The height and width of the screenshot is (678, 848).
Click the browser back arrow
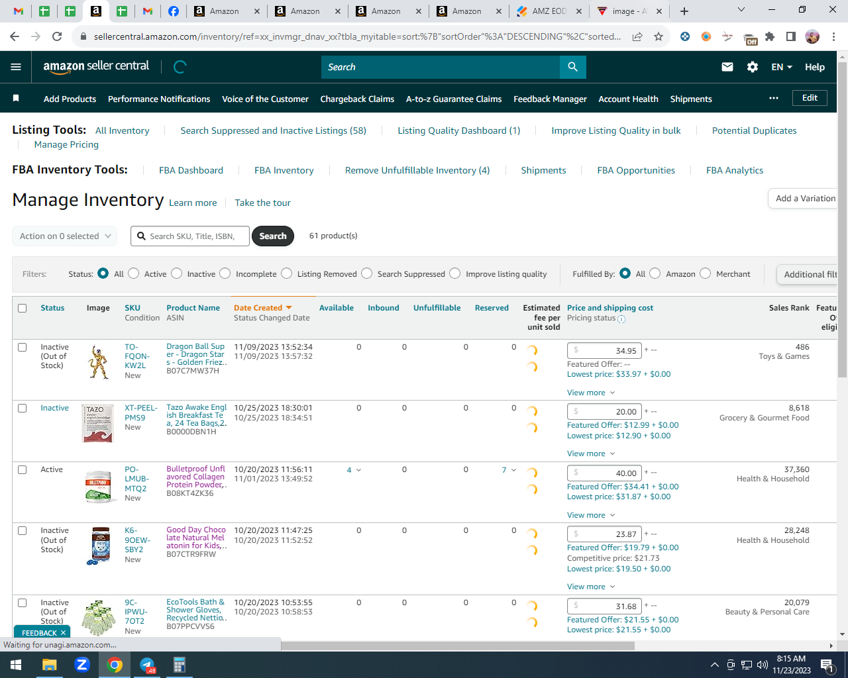coord(15,36)
